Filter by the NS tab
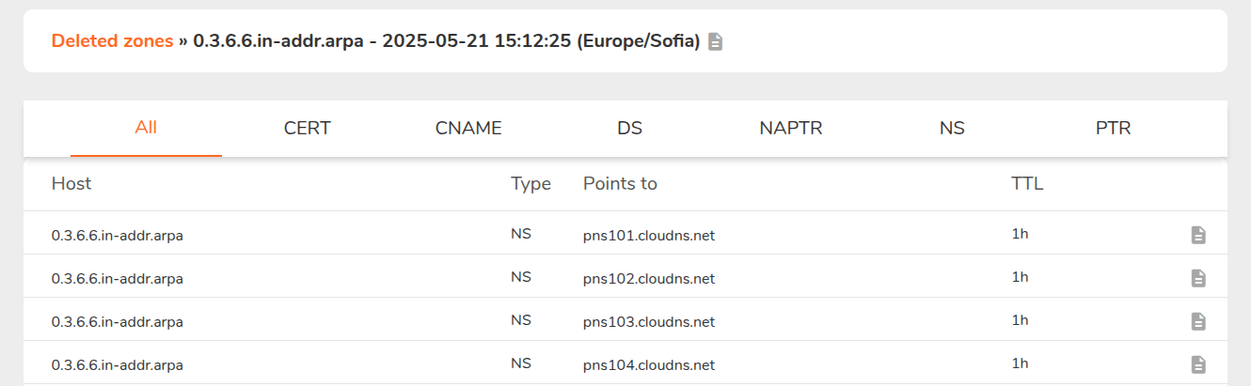1251x386 pixels. point(952,129)
